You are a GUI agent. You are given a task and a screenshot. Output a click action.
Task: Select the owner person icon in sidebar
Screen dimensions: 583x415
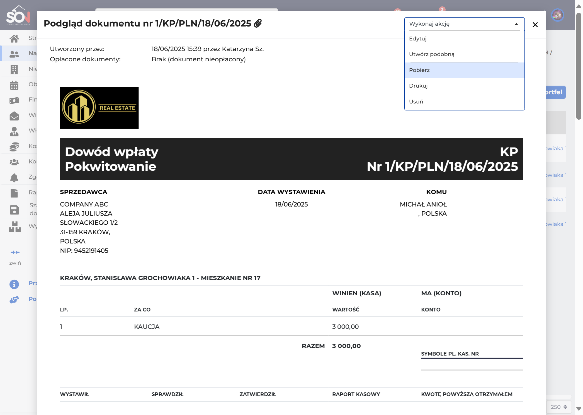coord(14,131)
